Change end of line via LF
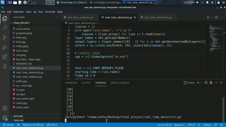The width and height of the screenshot is (226, 127). (x=199, y=125)
